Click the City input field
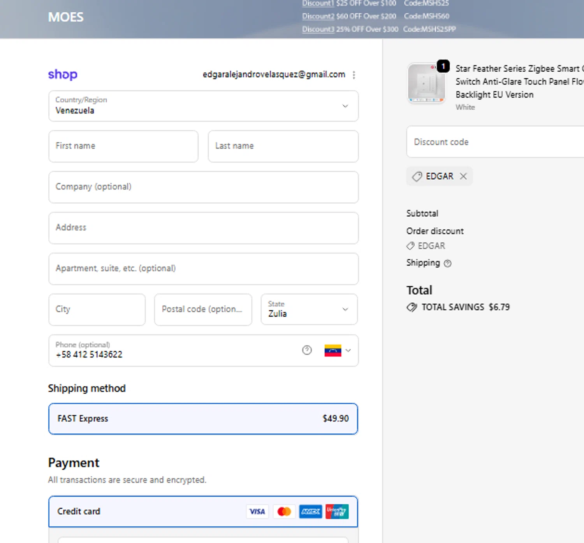Screen dimensions: 584x543 (x=97, y=310)
